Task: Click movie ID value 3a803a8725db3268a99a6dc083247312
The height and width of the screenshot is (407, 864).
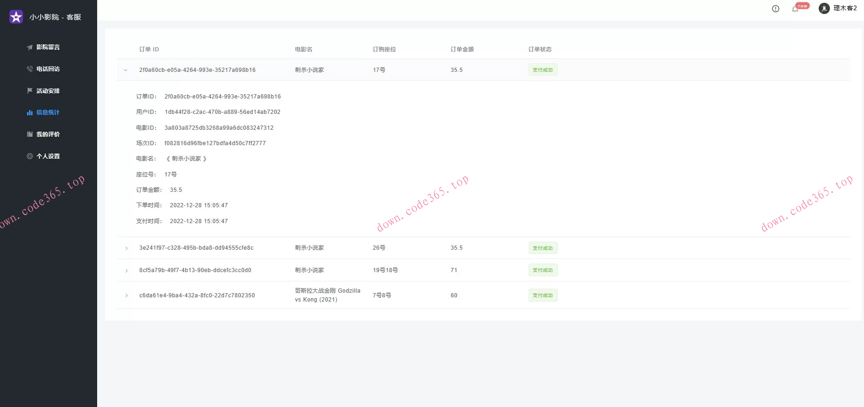Action: click(219, 128)
